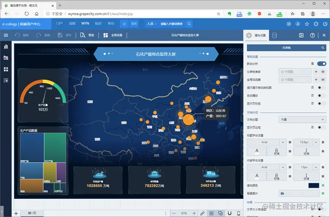The width and height of the screenshot is (330, 217).
Task: Expand the 文档主题 dropdown showing 内置
Action: [x=303, y=119]
